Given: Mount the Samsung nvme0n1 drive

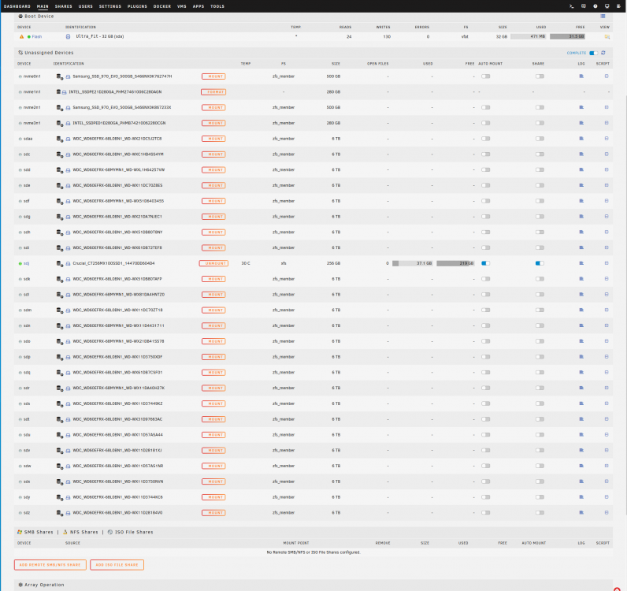Looking at the screenshot, I should tap(213, 76).
